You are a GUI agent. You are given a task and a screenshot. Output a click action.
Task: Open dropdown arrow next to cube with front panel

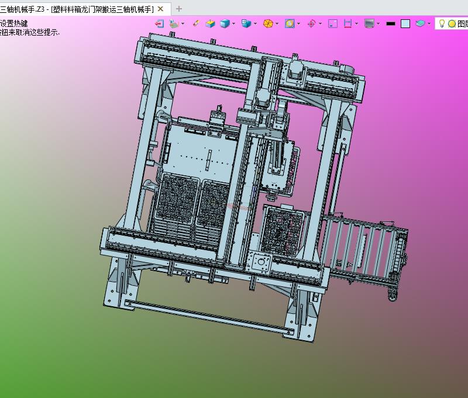click(x=255, y=23)
